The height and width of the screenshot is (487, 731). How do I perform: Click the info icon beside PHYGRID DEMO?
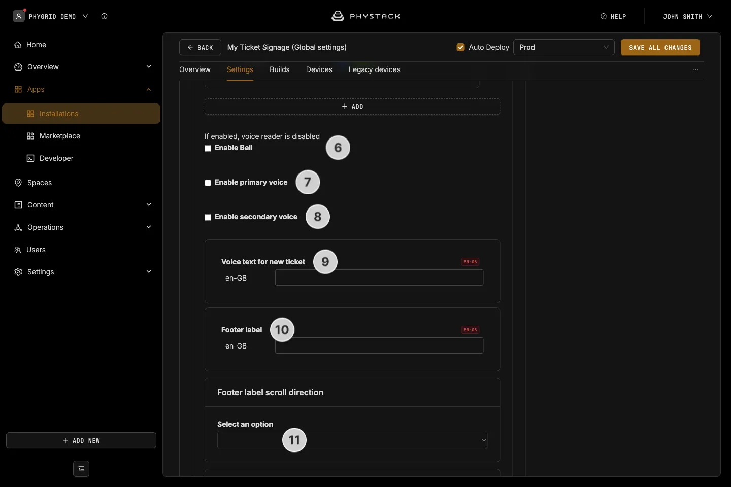click(x=104, y=16)
